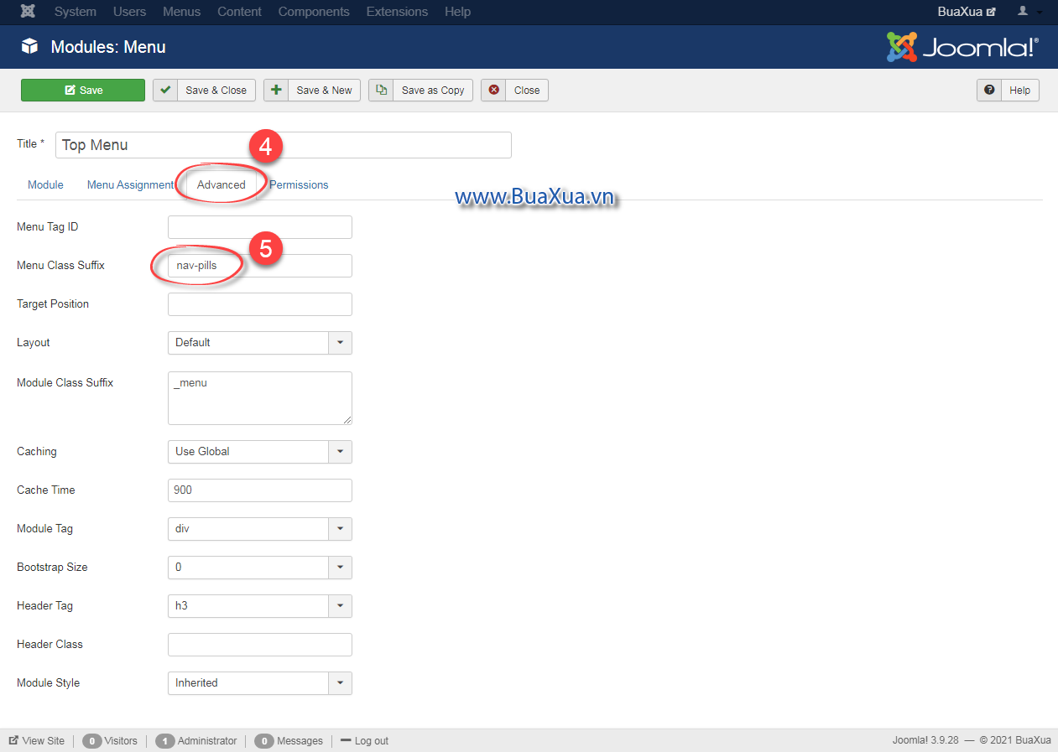Click the Save & New button
Image resolution: width=1058 pixels, height=752 pixels.
(312, 90)
